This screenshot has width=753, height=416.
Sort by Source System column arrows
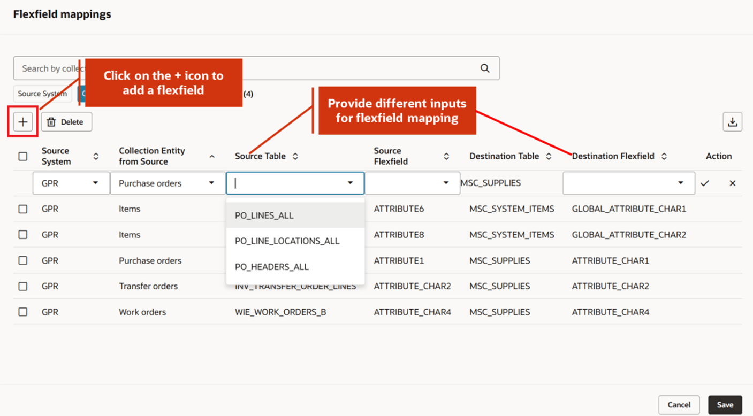click(x=96, y=156)
